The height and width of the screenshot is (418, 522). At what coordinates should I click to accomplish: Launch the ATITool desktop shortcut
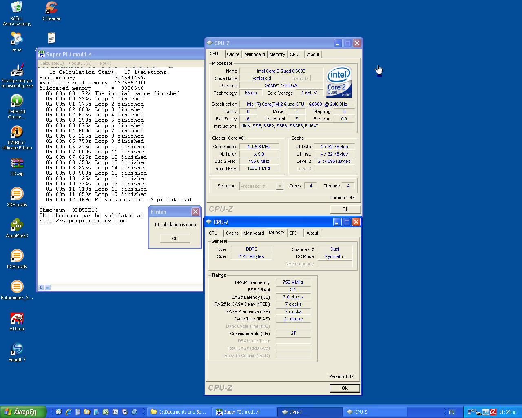[x=17, y=321]
